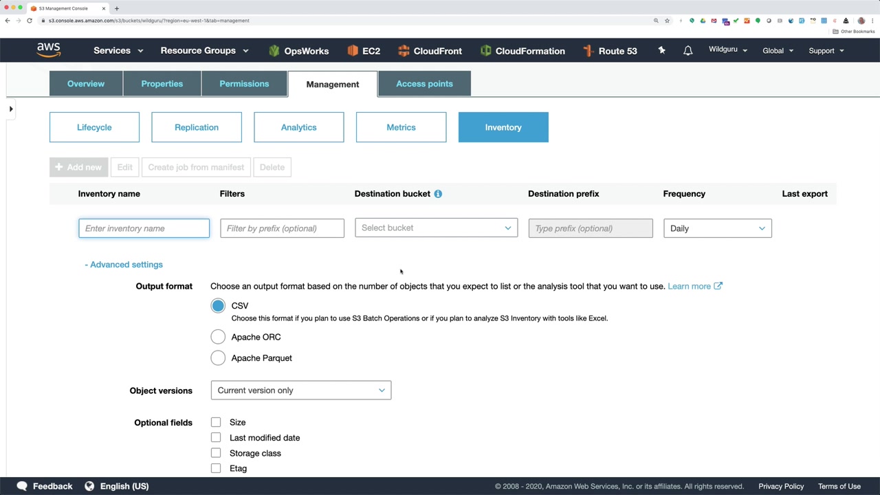Open CloudFormation via its green icon
880x495 pixels.
coord(485,51)
